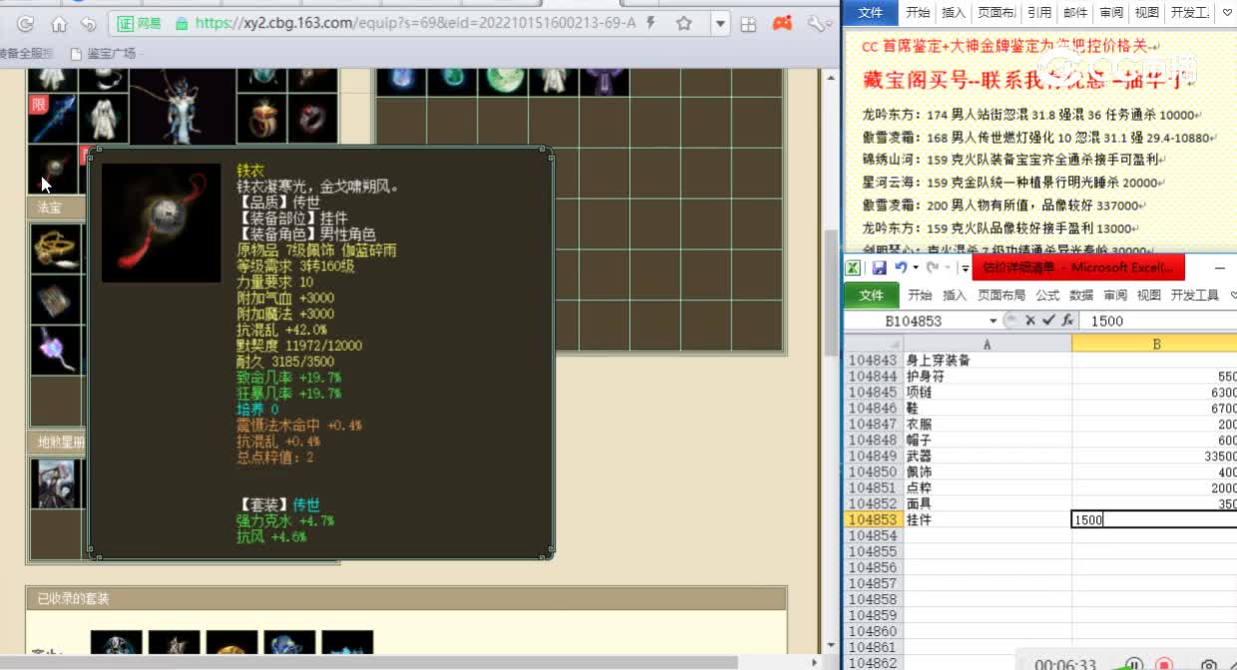The image size is (1237, 670).
Task: Open the browser extensions grid icon
Action: (x=748, y=23)
